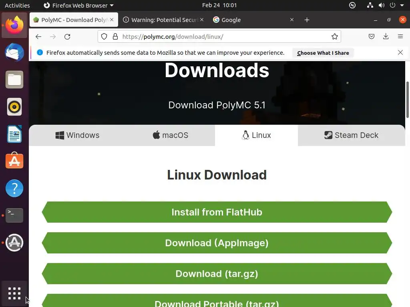Switch to the Warning: Potential Security tab
Screen dimensions: 410x307
tap(163, 20)
